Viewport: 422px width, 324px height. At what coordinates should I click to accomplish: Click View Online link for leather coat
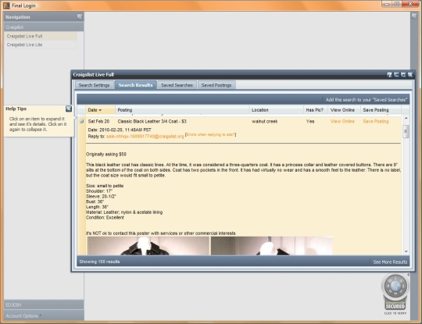342,122
